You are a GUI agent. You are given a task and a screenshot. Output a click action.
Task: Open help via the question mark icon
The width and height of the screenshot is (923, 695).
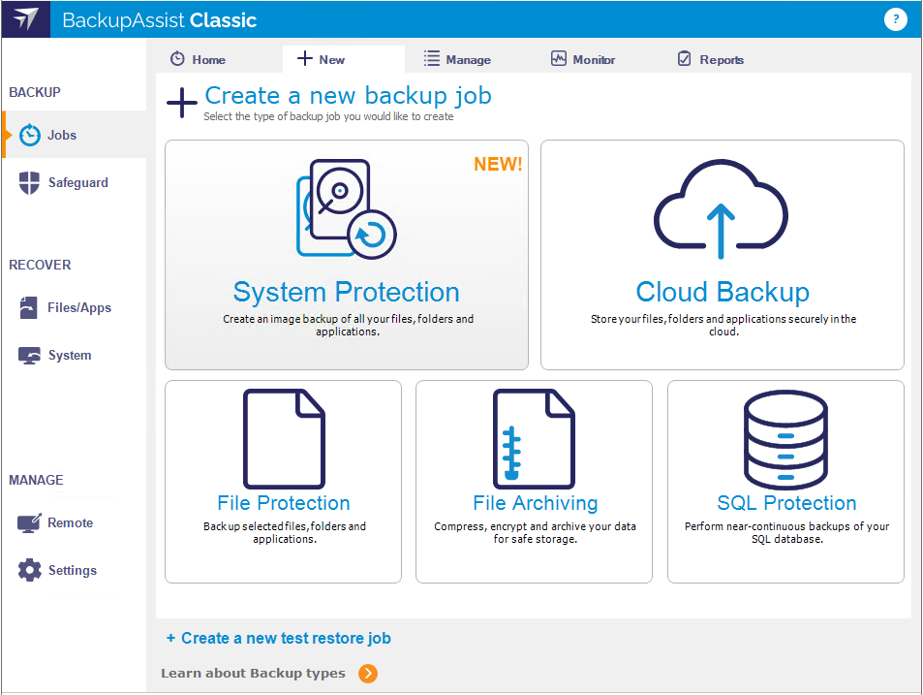[x=896, y=19]
